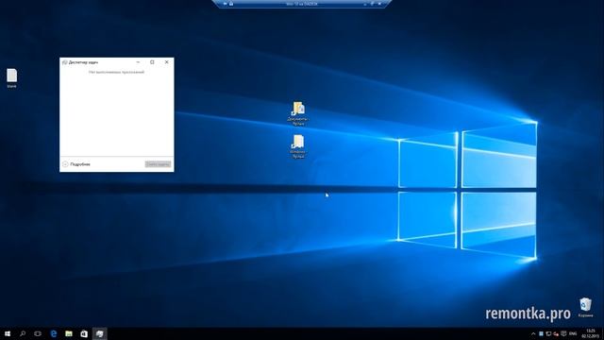
Task: Close the remote session connection bar
Action: 379,4
